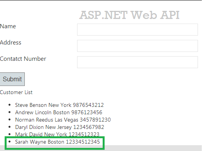Click the Name label
The width and height of the screenshot is (203, 151).
click(x=8, y=26)
